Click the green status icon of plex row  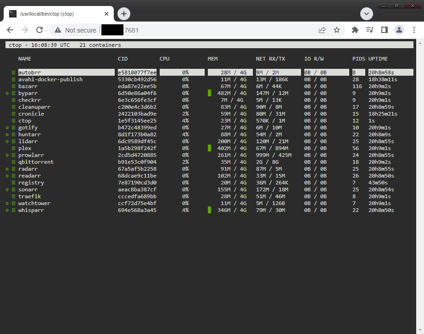pos(13,148)
